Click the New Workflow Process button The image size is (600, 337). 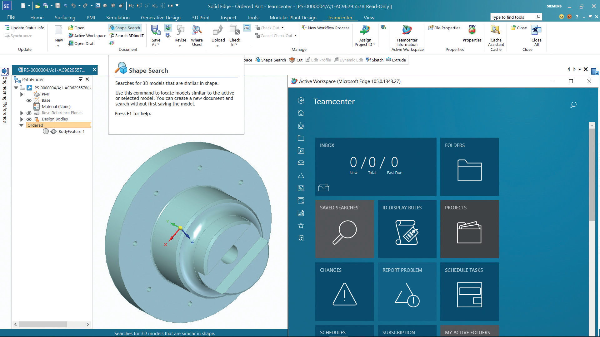pos(325,28)
